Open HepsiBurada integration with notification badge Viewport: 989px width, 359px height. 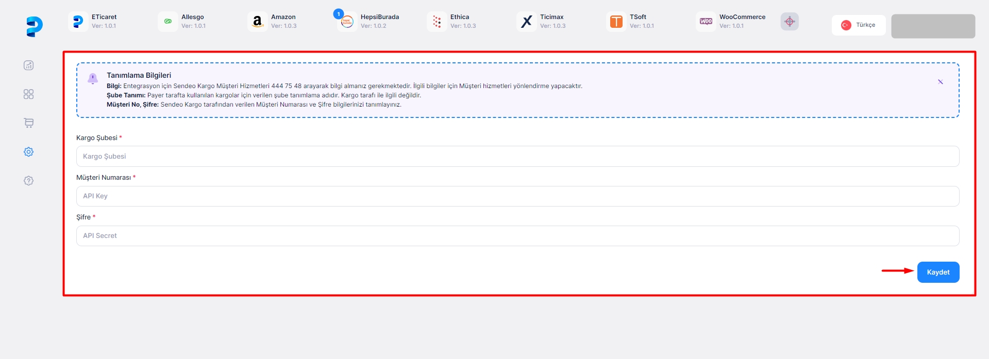pos(347,22)
